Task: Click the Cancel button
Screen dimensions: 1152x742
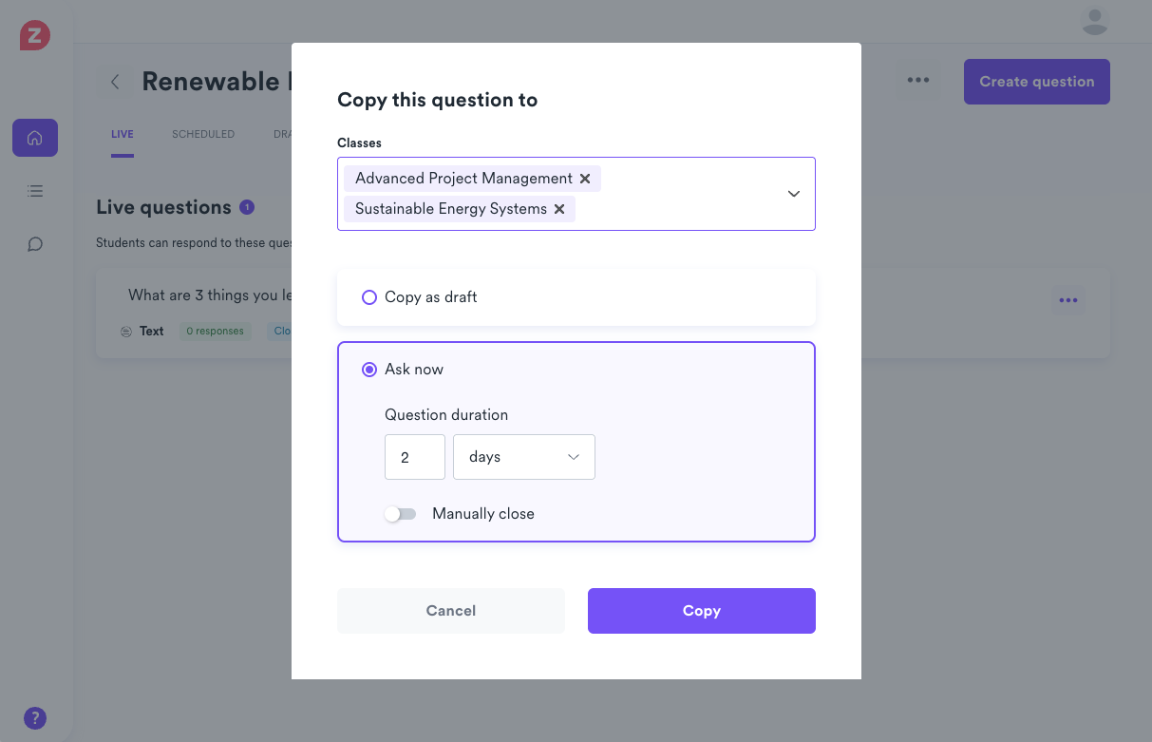Action: pos(451,611)
